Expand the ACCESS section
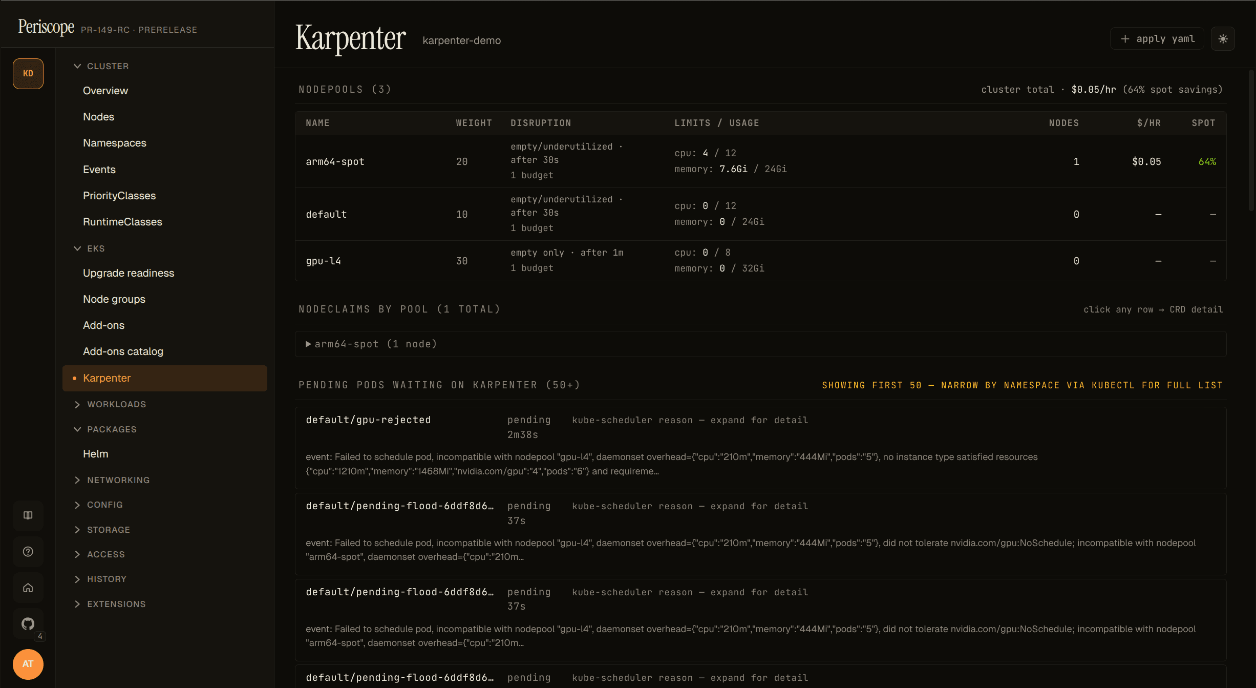Image resolution: width=1256 pixels, height=688 pixels. click(99, 554)
